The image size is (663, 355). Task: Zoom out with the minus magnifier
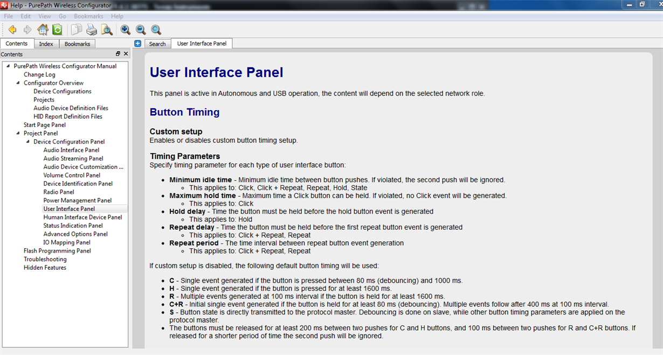pyautogui.click(x=141, y=30)
